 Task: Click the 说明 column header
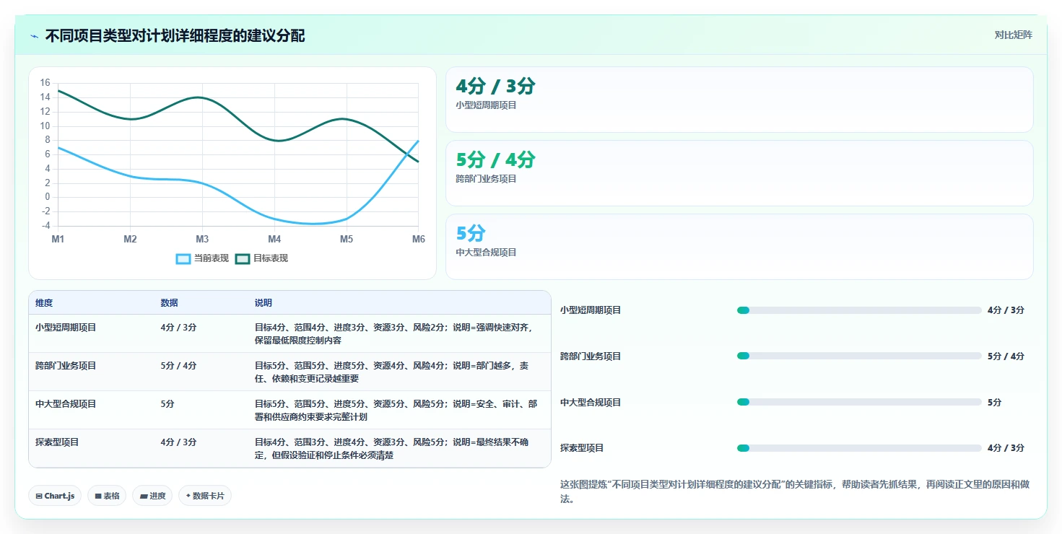264,303
